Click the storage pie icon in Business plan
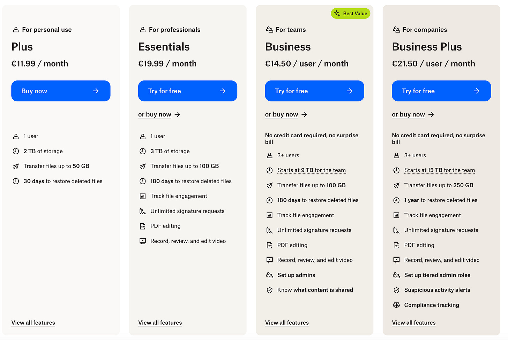508x340 pixels. point(269,170)
